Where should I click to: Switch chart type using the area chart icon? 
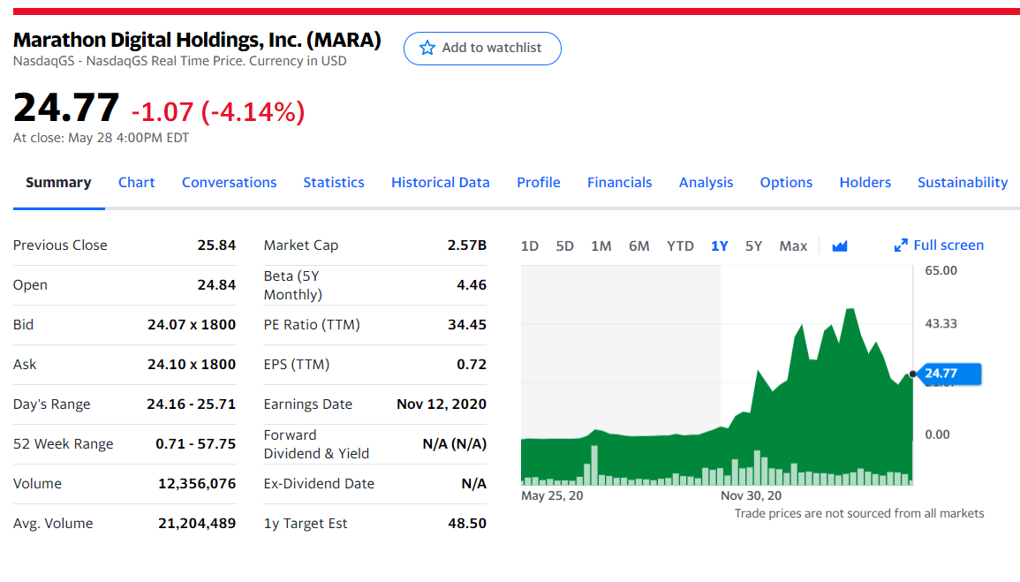click(840, 246)
